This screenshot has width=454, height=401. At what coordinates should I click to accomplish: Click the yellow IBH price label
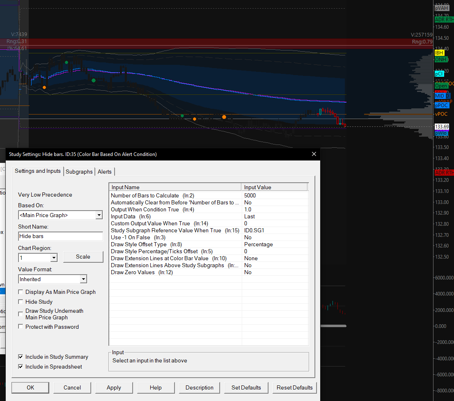click(439, 53)
